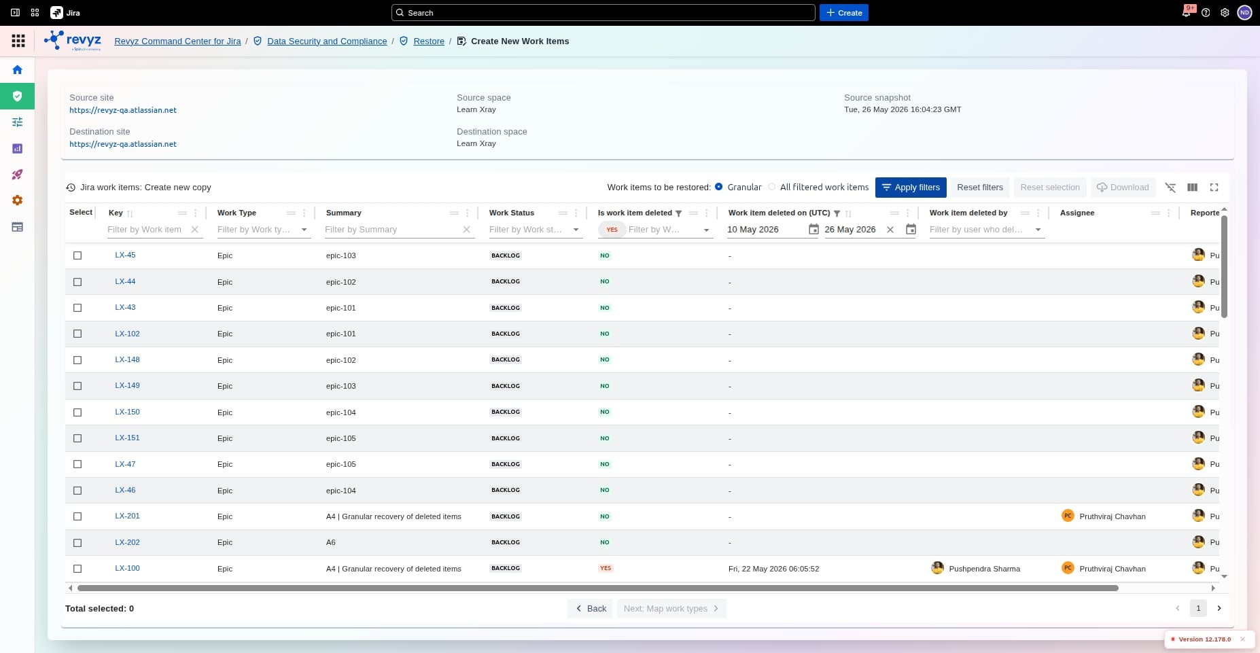This screenshot has height=653, width=1260.
Task: Open Restore breadcrumb link
Action: tap(429, 41)
